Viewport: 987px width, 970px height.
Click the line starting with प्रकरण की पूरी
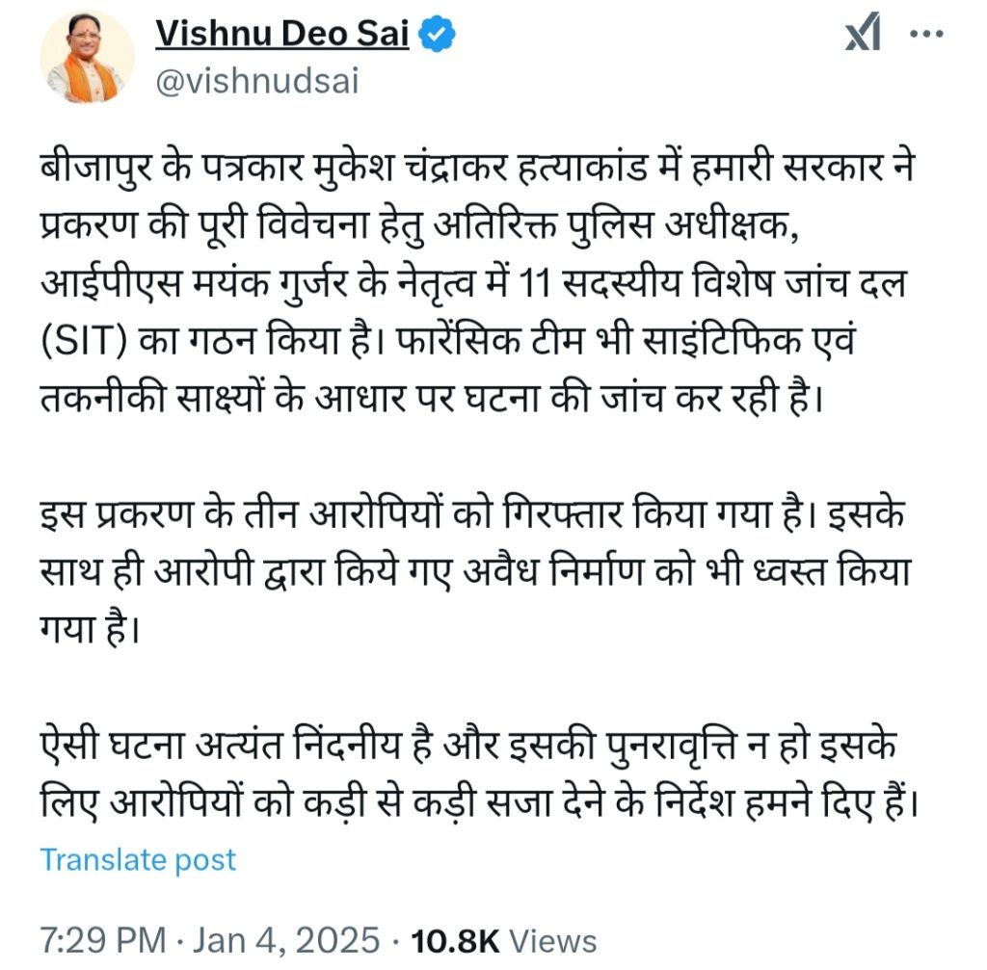point(420,226)
